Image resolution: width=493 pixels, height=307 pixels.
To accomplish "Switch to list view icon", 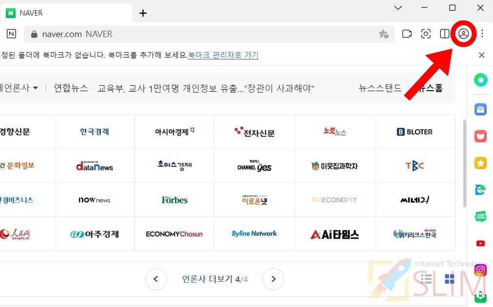I will [x=426, y=279].
